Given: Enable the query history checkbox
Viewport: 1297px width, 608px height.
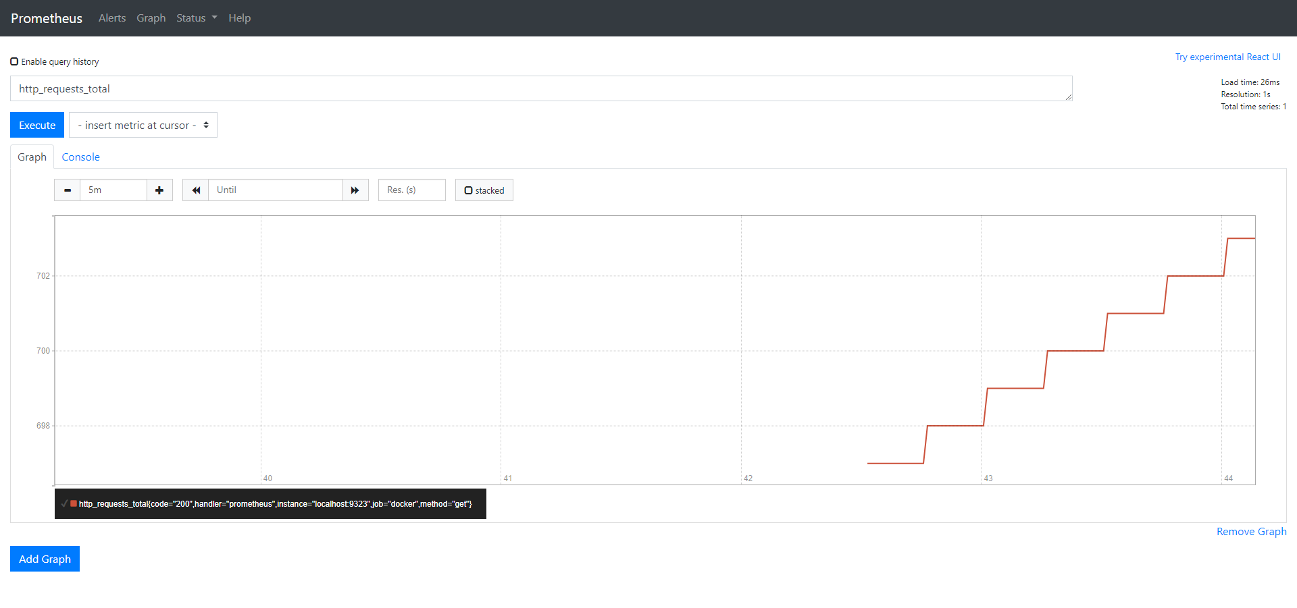Looking at the screenshot, I should coord(14,61).
